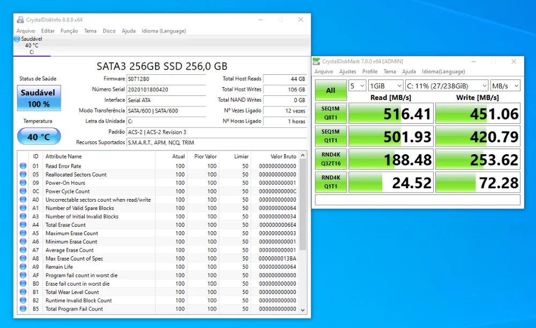Click the Firmware field S0712B0

166,79
